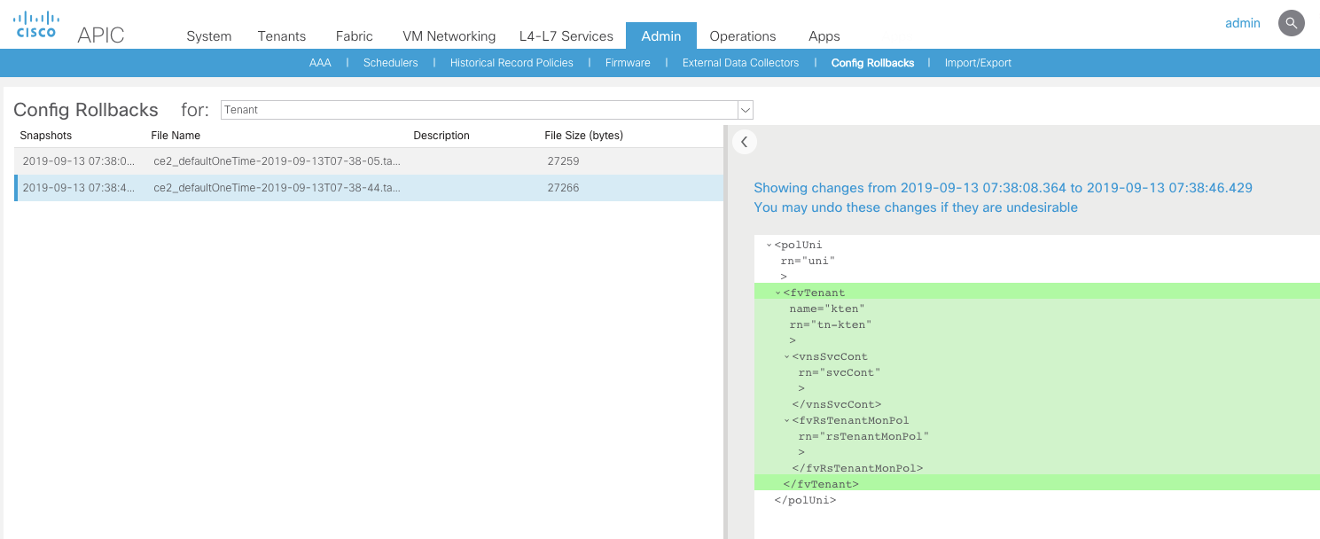Switch to the Tenants tab
The image size is (1320, 539).
click(282, 36)
